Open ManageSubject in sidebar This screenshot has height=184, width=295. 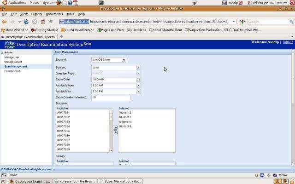click(x=13, y=62)
